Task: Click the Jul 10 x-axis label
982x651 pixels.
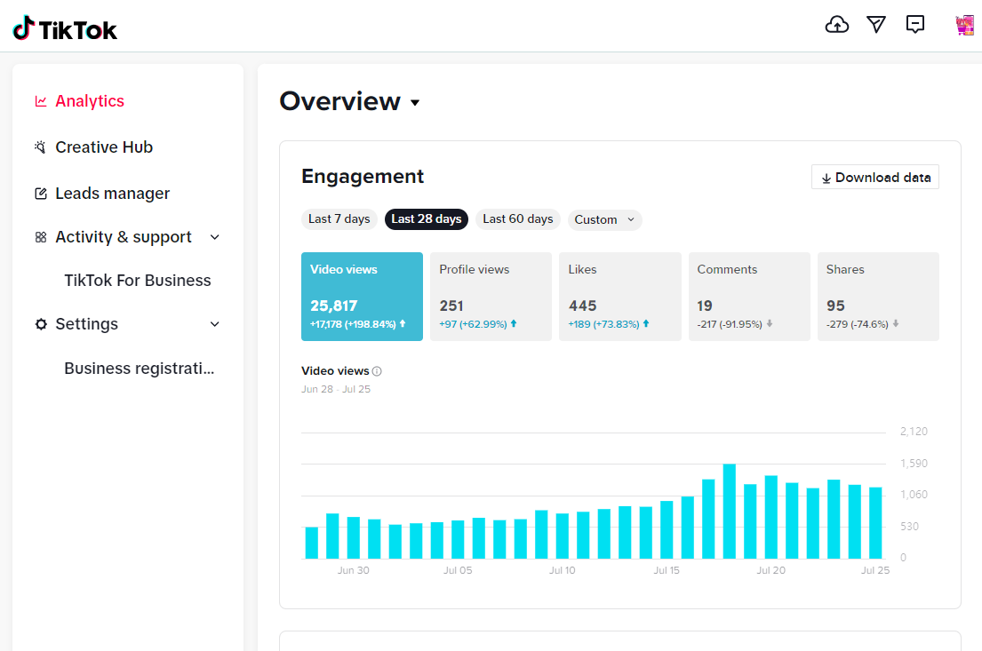Action: 563,570
